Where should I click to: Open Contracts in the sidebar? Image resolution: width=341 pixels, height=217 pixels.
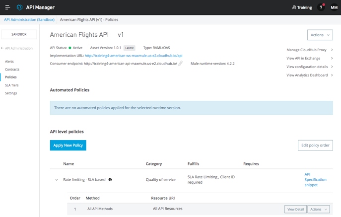(x=12, y=70)
